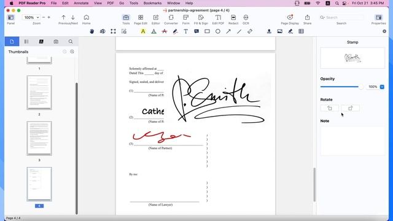This screenshot has height=221, width=393.
Task: Select the stamp tool
Action: 269,31
